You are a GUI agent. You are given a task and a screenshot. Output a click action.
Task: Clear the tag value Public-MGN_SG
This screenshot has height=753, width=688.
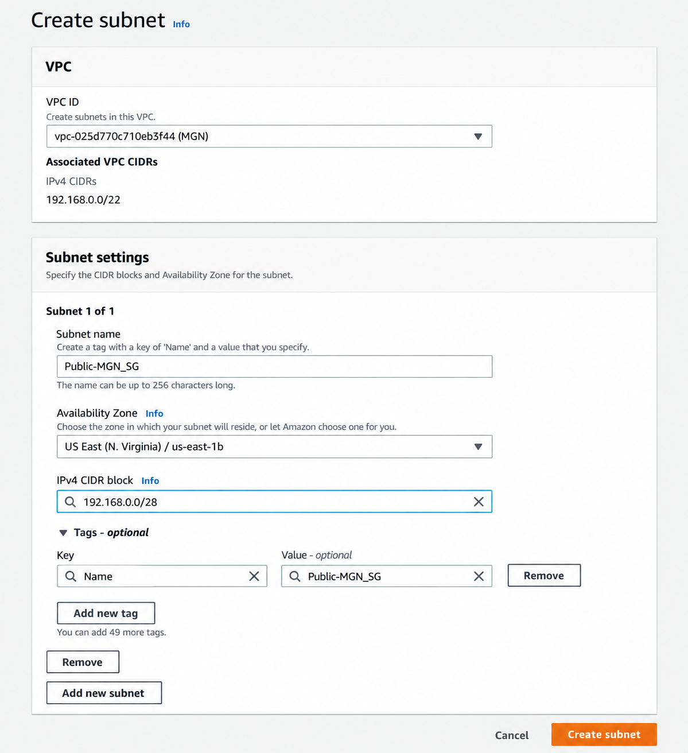coord(479,576)
